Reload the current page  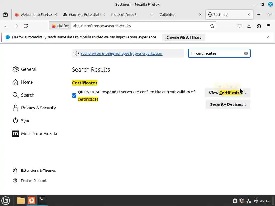point(26,26)
